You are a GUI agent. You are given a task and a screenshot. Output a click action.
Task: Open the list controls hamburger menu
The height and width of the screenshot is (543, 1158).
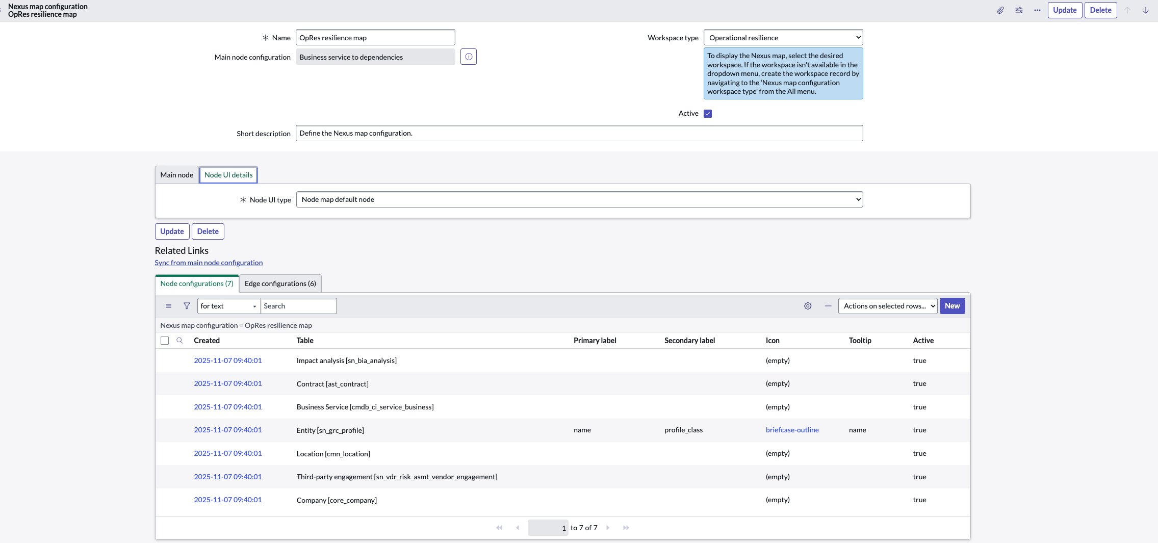coord(168,306)
